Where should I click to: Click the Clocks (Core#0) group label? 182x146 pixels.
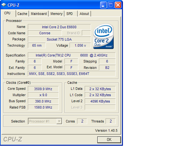[x=18, y=83]
